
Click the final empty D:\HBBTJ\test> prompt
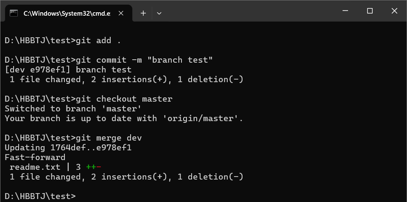coord(40,196)
